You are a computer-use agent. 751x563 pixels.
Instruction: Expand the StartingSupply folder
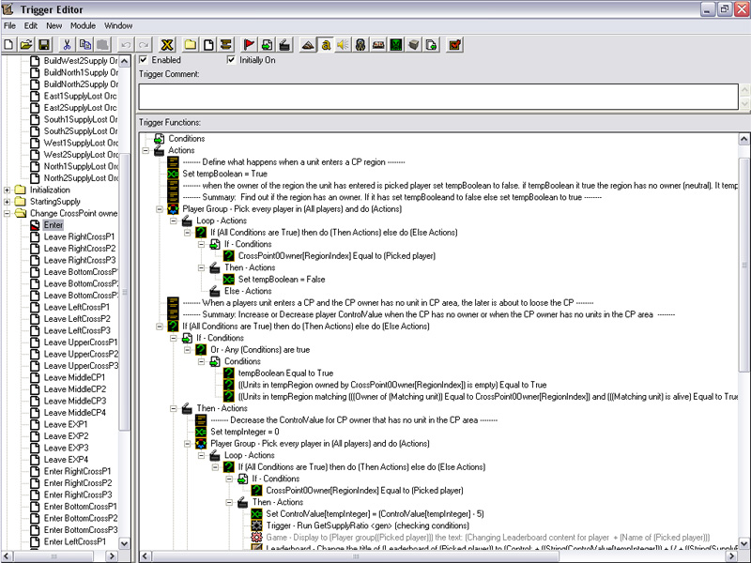click(x=7, y=202)
